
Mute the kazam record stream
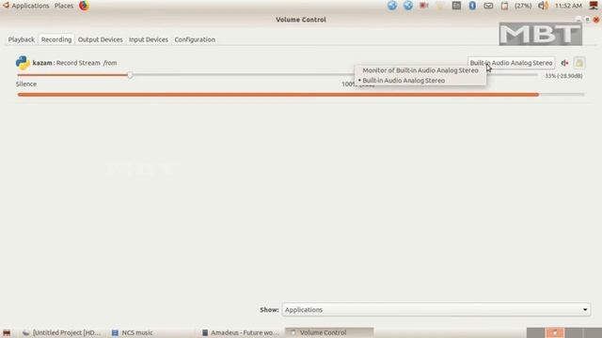pyautogui.click(x=564, y=63)
